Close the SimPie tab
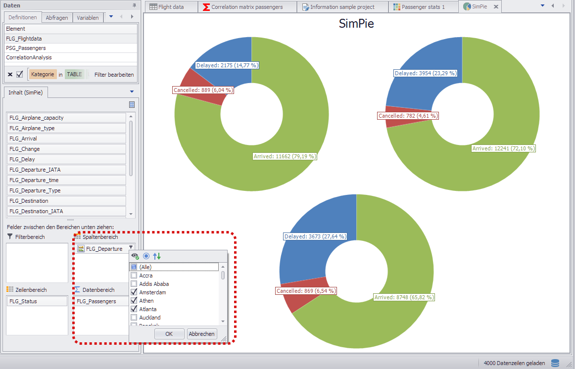This screenshot has width=575, height=369. tap(496, 7)
